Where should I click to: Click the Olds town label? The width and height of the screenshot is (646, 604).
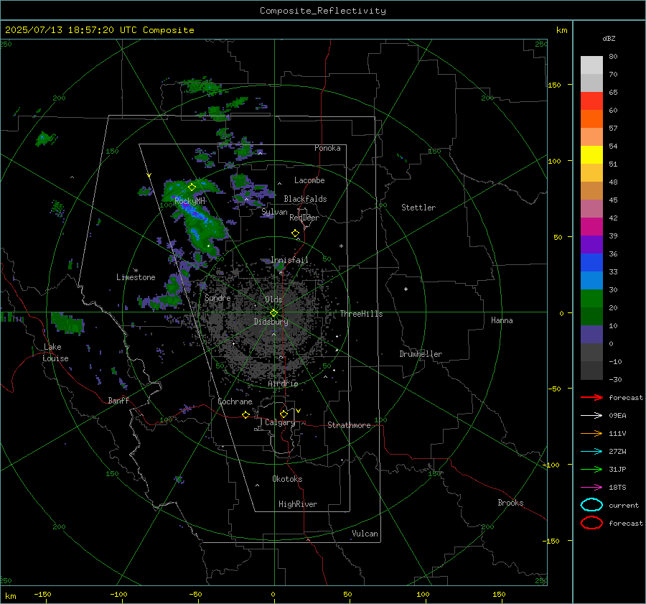[x=273, y=299]
